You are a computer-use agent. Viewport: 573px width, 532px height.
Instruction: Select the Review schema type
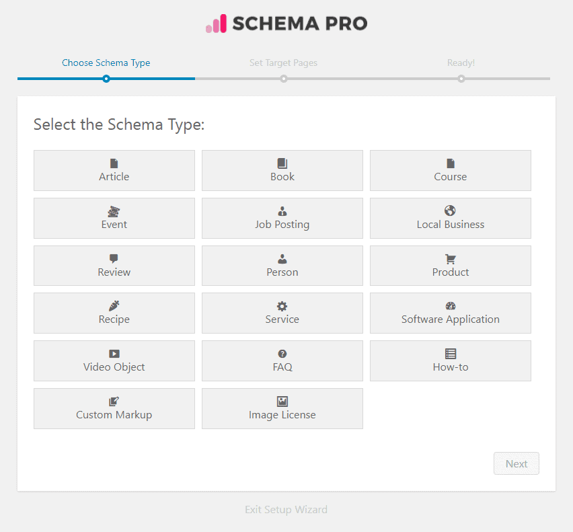(114, 266)
